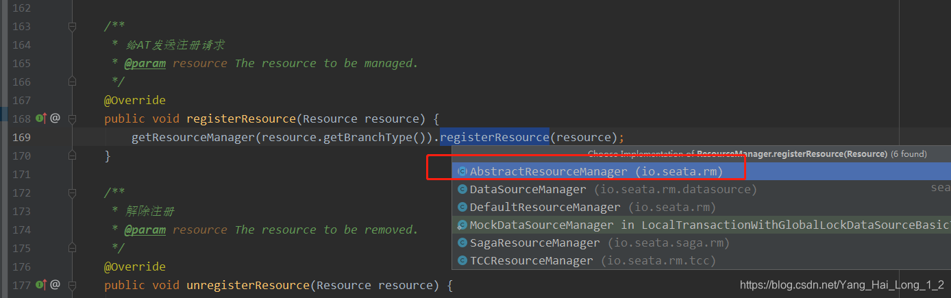
Task: Click the @ annotation gutter marker on line 168
Action: pos(55,119)
